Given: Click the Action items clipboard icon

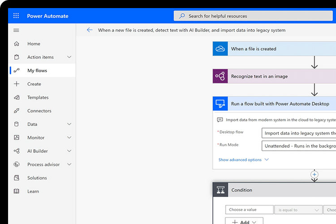Looking at the screenshot, I should [17, 57].
